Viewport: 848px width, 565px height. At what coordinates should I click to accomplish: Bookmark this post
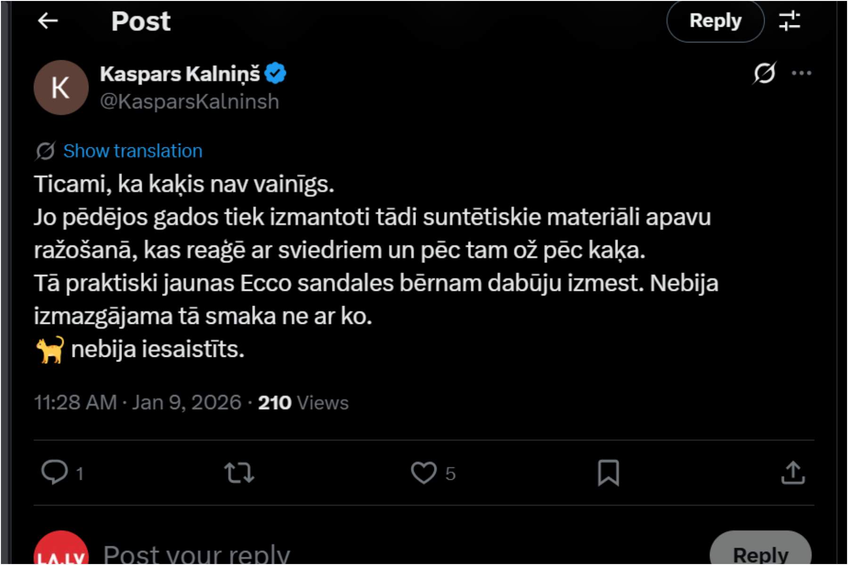(608, 472)
